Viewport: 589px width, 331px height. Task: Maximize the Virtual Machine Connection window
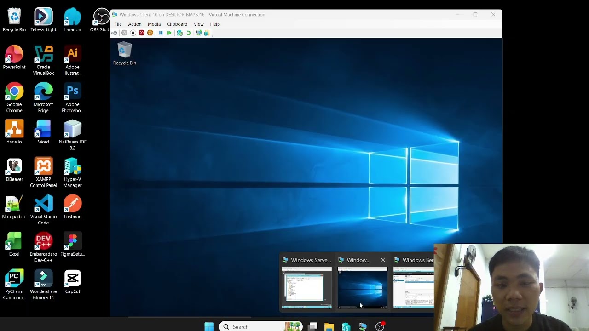click(x=475, y=15)
